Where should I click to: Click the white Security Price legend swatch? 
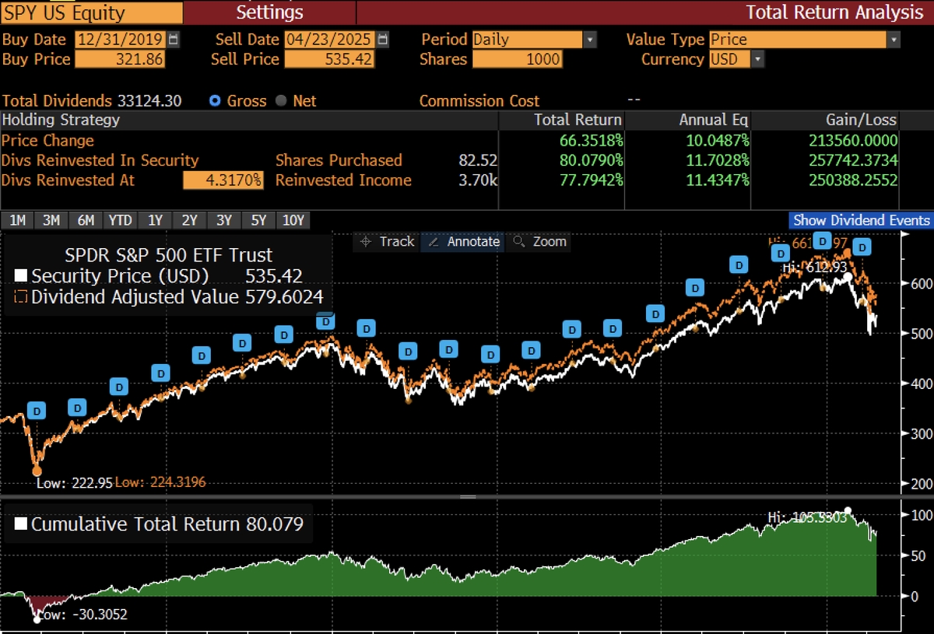coord(21,275)
